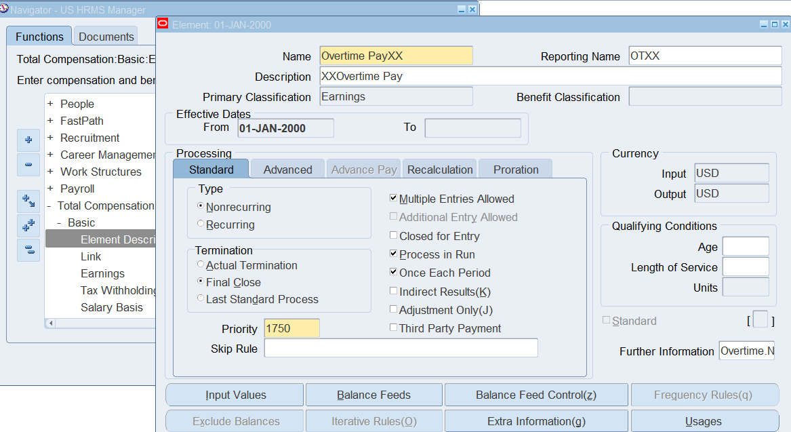Toggle Multiple Entries Allowed checkbox
This screenshot has width=791, height=432.
(x=394, y=199)
